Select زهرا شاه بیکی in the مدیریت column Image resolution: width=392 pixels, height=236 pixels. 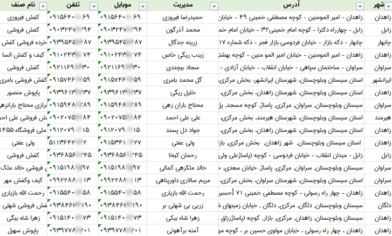pyautogui.click(x=183, y=218)
